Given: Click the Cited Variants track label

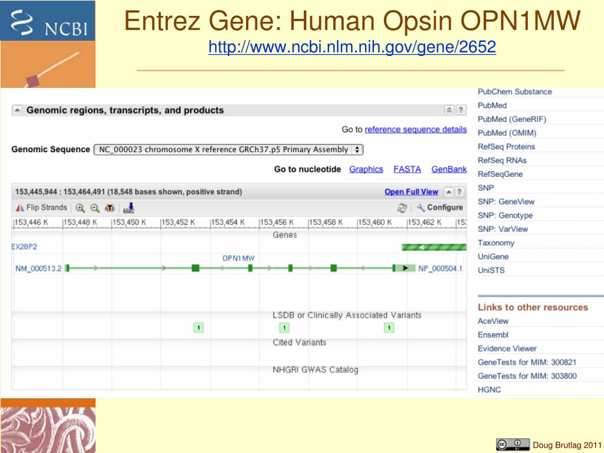Looking at the screenshot, I should [299, 343].
